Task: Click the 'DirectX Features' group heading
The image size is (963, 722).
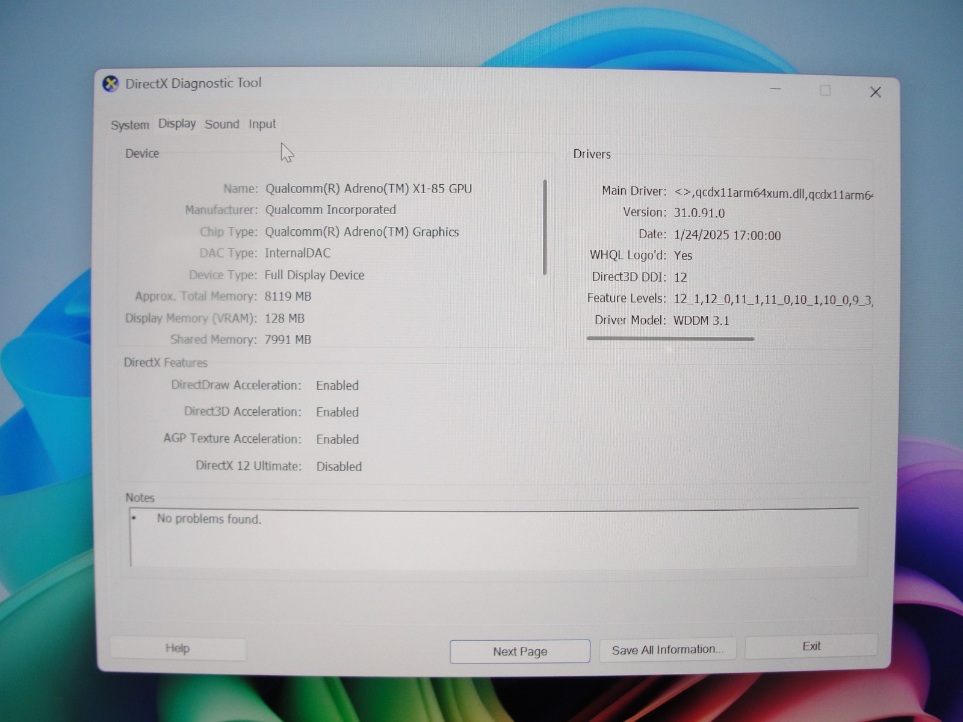Action: click(x=166, y=363)
